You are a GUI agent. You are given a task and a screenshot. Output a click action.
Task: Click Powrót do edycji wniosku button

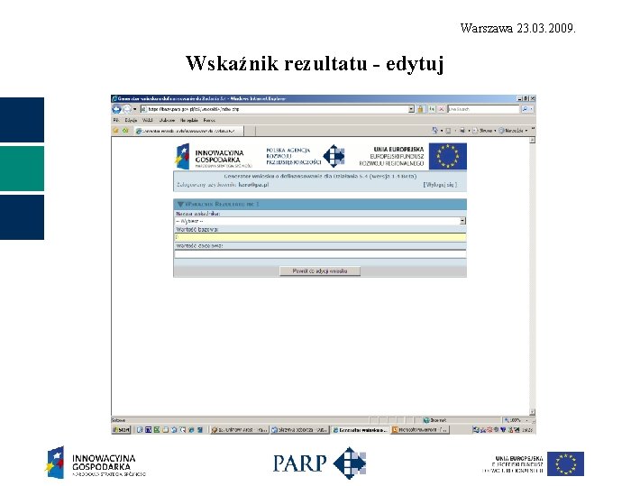(x=320, y=271)
